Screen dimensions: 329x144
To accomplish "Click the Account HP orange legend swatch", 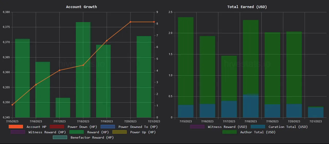I will [16, 127].
